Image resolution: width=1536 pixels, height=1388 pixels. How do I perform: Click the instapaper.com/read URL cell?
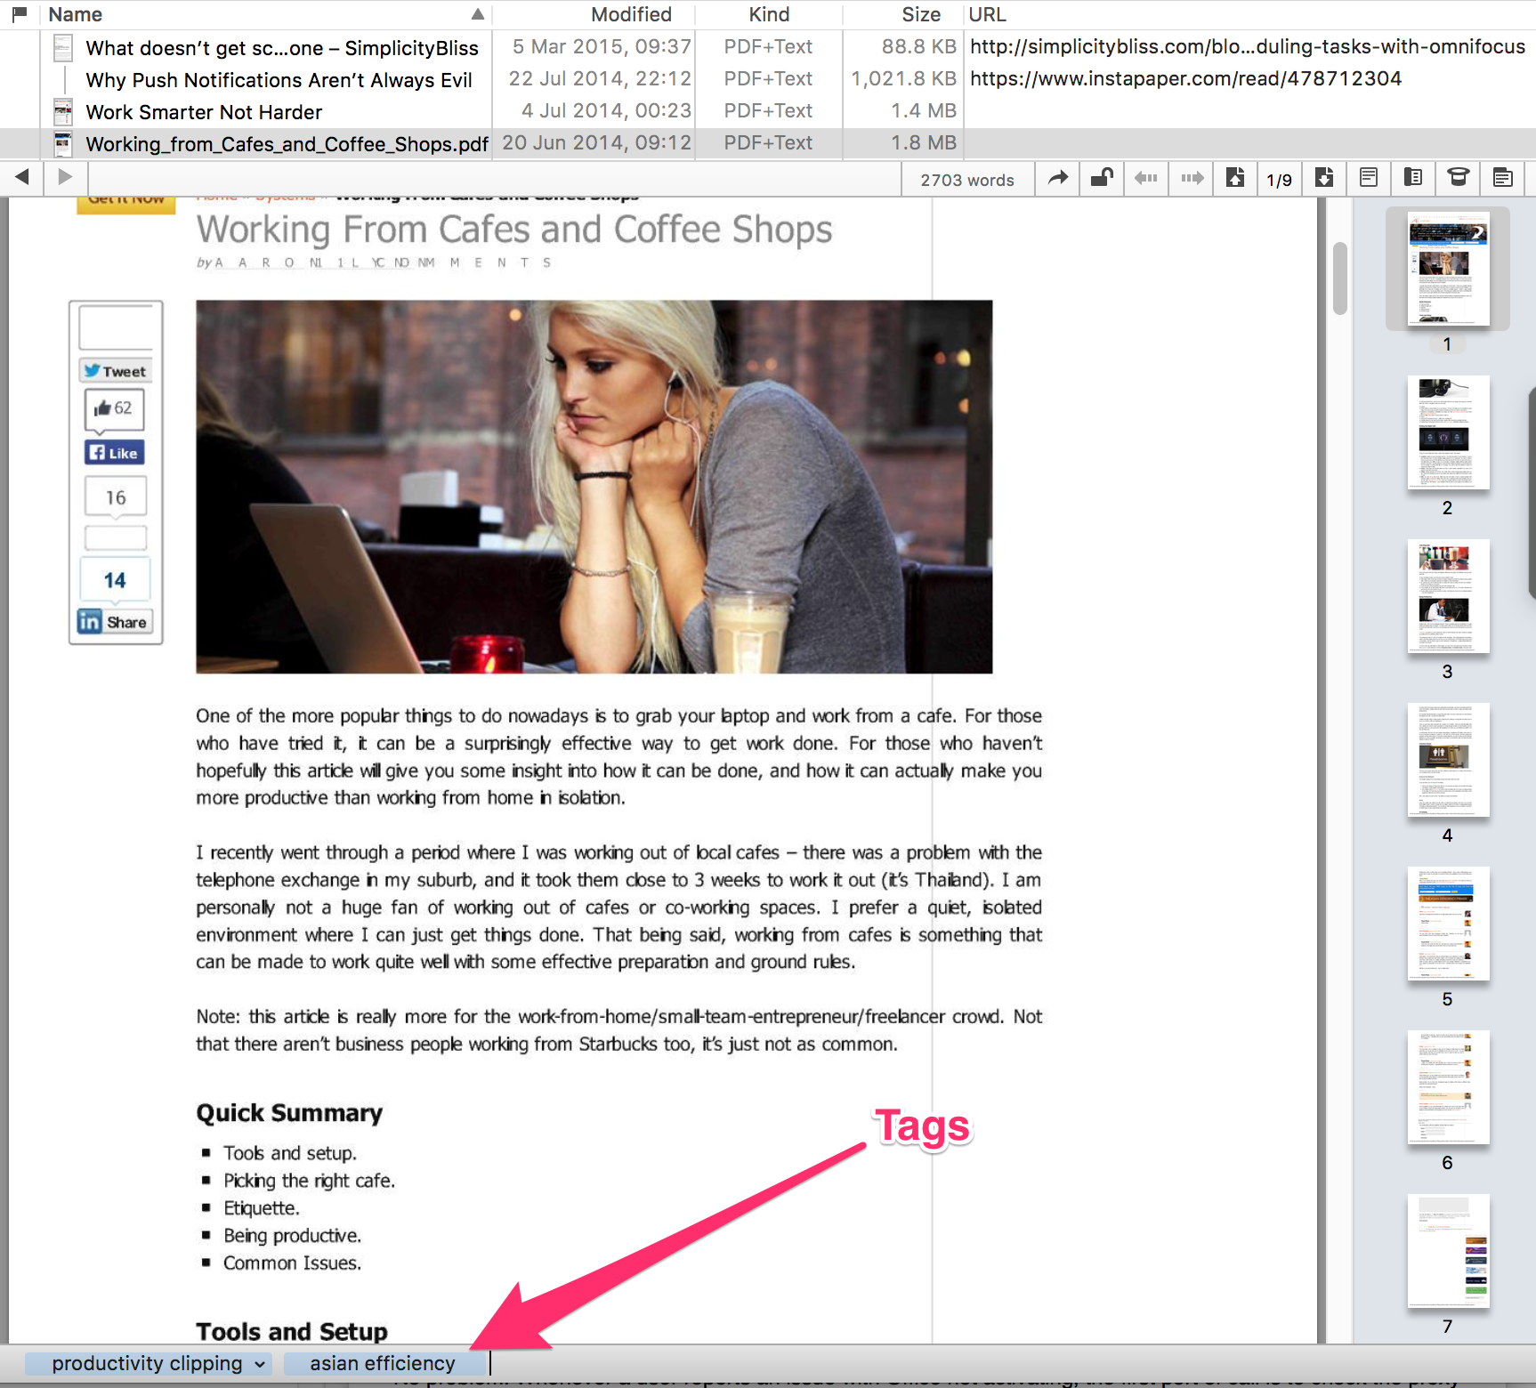click(x=1185, y=78)
